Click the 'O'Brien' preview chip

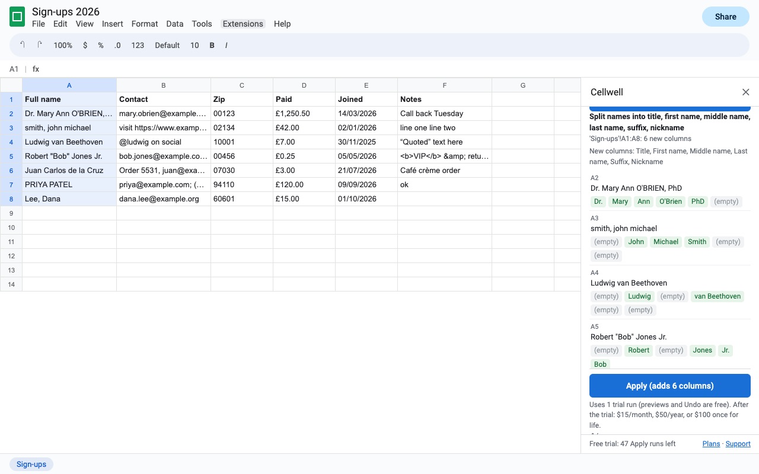point(671,201)
